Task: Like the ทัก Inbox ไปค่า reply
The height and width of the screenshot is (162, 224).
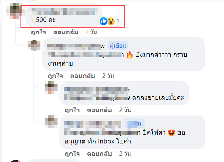Action: (x=72, y=154)
